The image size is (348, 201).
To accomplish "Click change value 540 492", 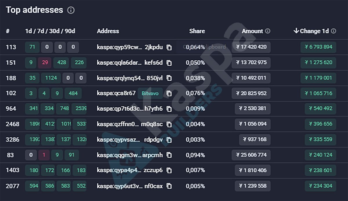I will pos(320,109).
